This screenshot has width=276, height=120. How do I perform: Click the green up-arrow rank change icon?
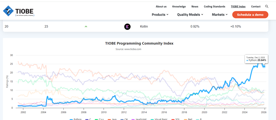click(x=86, y=26)
